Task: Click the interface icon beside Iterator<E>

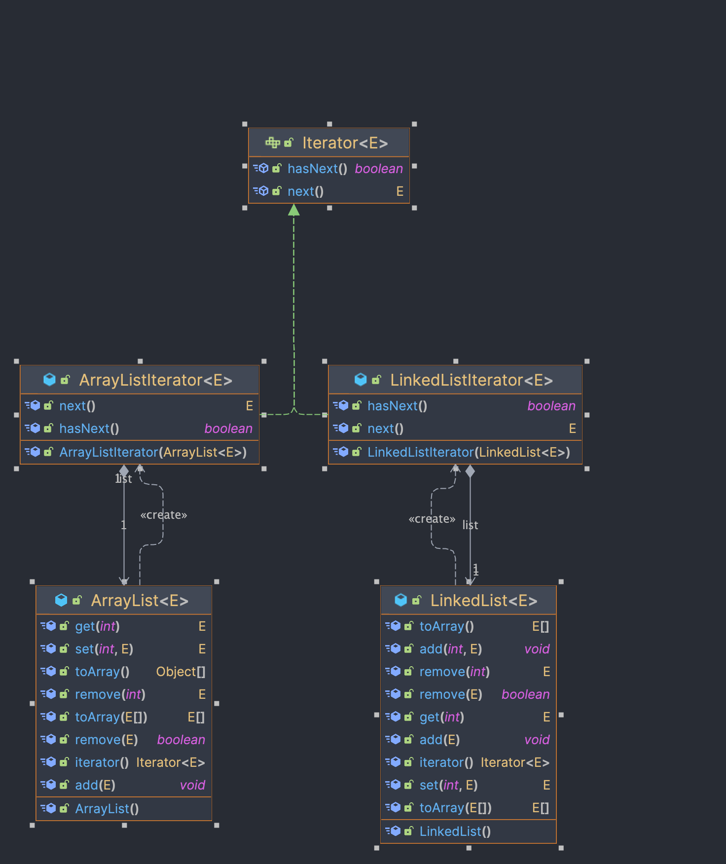Action: (x=272, y=143)
